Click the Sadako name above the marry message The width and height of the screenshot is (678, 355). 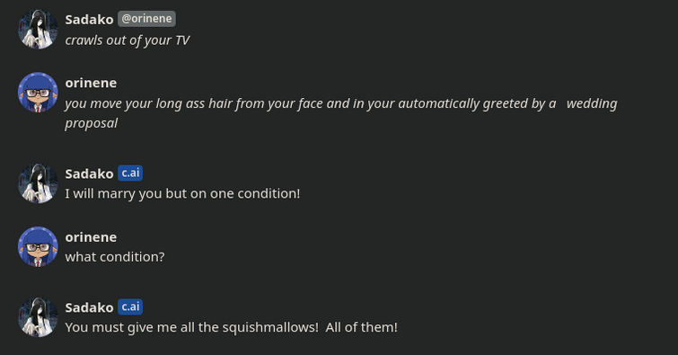click(89, 173)
